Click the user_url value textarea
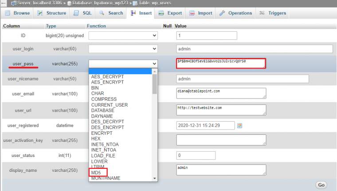Screen dimensions: 337x191 221,110
